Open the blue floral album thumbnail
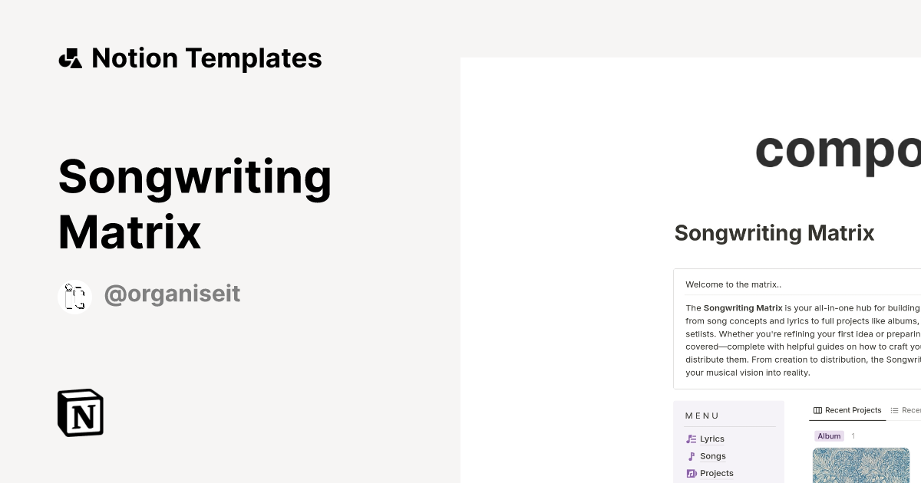Image resolution: width=921 pixels, height=483 pixels. click(x=861, y=465)
